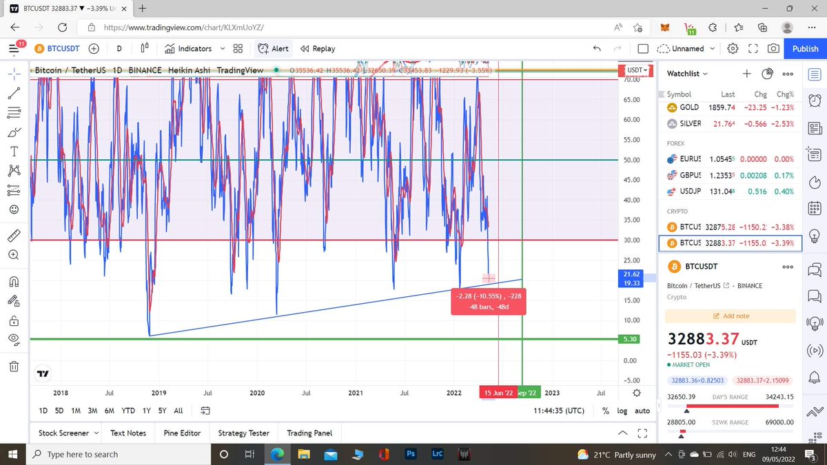Open the calendar panel in right sidebar
Screen dimensions: 827x465
coord(814,209)
